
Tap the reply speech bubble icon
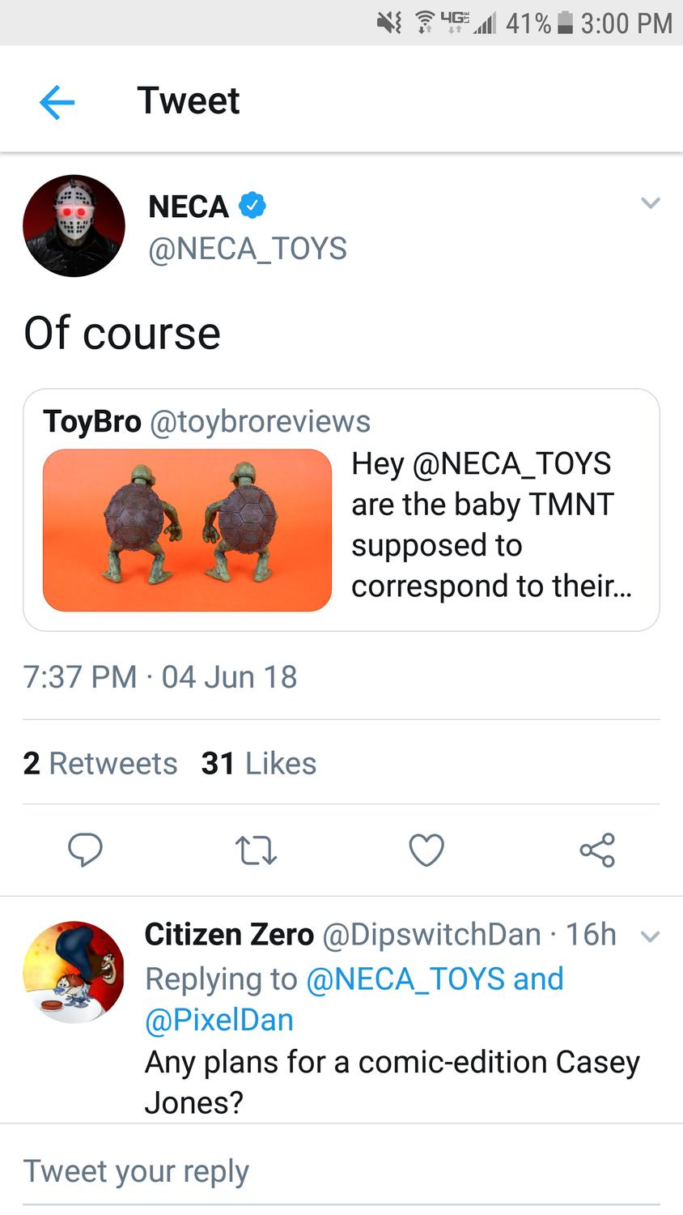coord(85,850)
